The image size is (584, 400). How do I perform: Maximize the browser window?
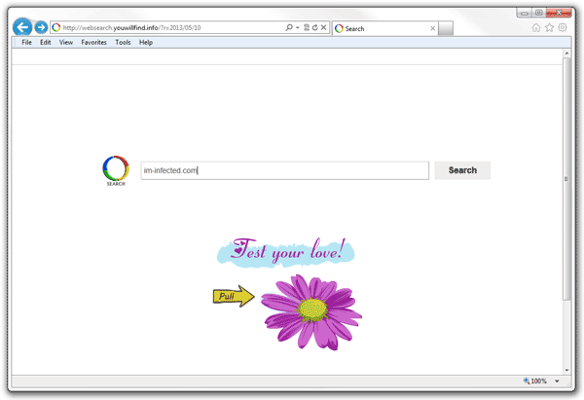[538, 13]
